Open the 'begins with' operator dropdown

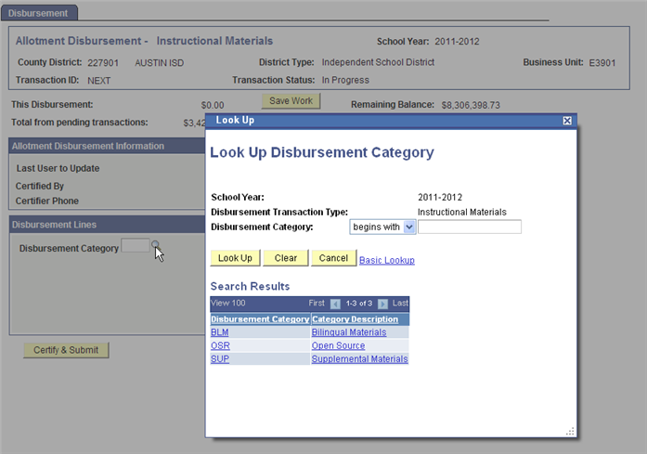382,227
